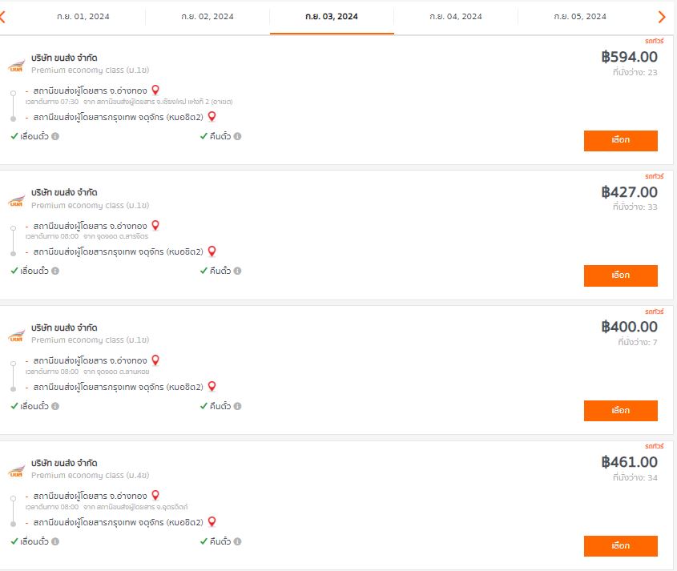677x571 pixels.
Task: Select the ฿461.00 trip with เลือก button
Action: point(620,546)
